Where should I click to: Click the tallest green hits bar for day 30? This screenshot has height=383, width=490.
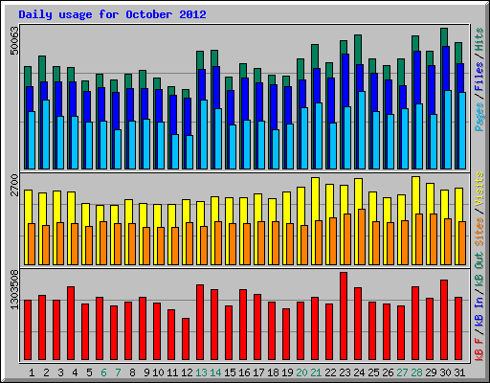(x=444, y=37)
